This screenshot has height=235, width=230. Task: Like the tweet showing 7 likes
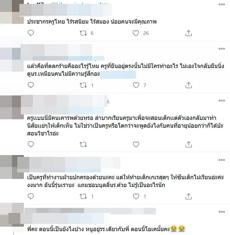coord(136,85)
